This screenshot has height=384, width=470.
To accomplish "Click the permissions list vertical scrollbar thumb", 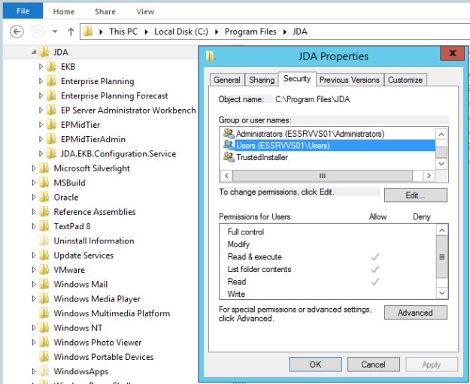I will [442, 257].
